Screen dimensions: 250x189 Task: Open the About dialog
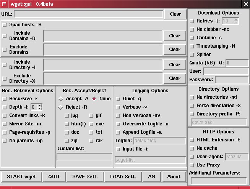click(x=174, y=177)
